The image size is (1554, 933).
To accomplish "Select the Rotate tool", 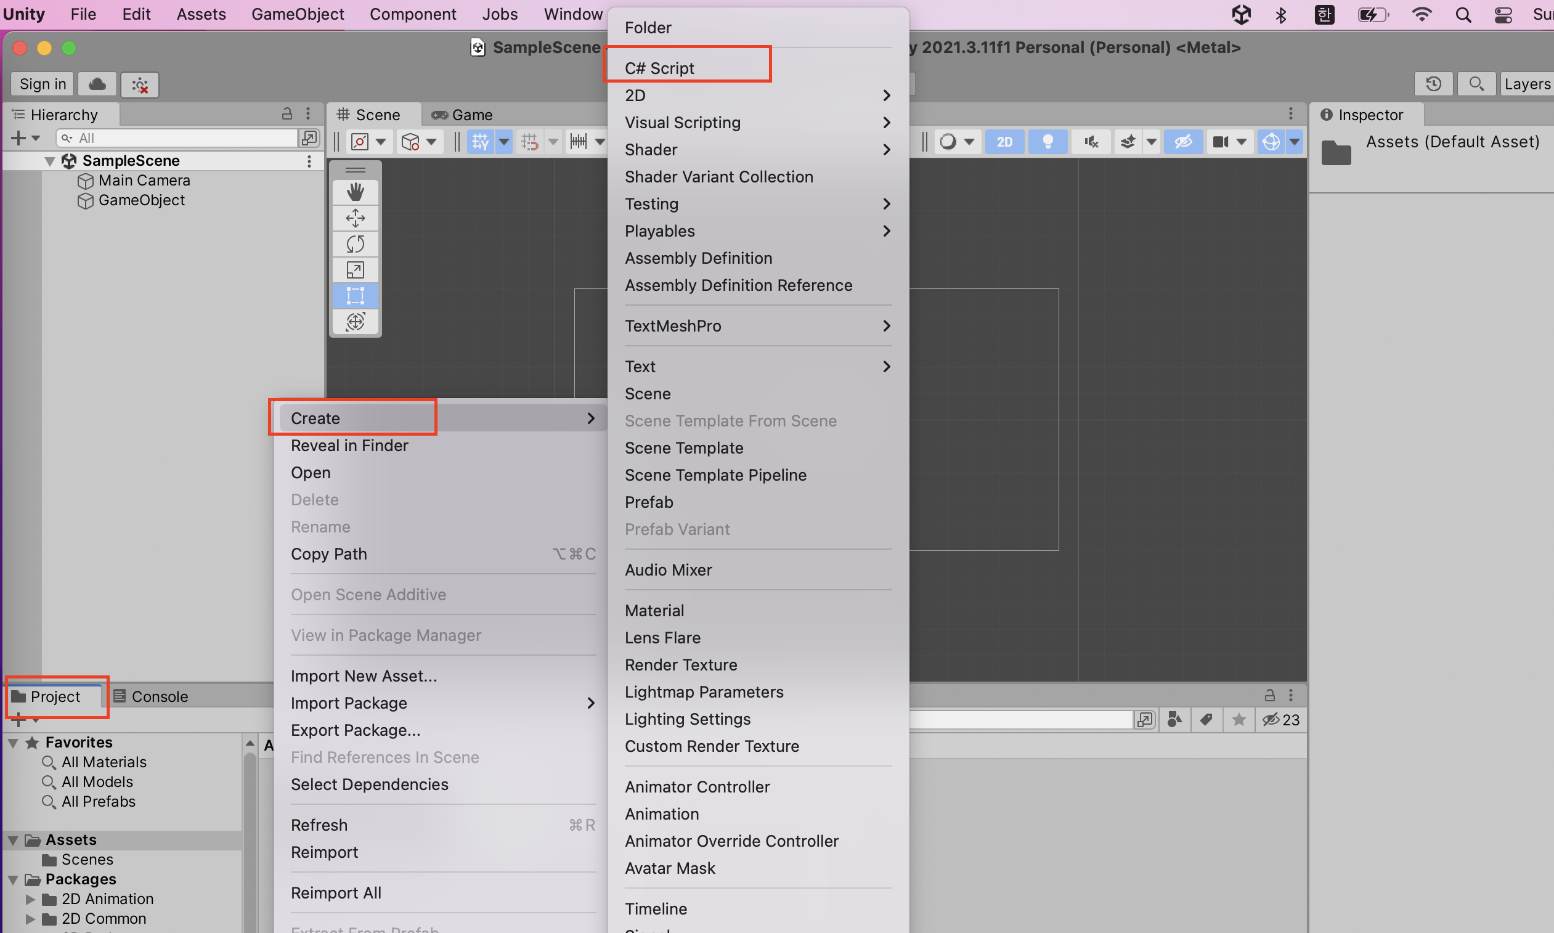I will (x=355, y=244).
